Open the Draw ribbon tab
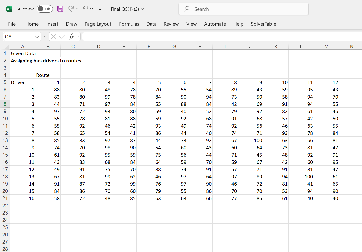 71,24
